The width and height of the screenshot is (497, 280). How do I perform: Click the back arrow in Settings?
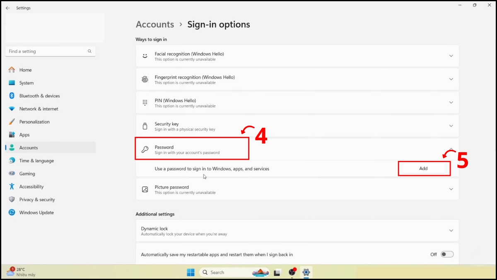[7, 8]
